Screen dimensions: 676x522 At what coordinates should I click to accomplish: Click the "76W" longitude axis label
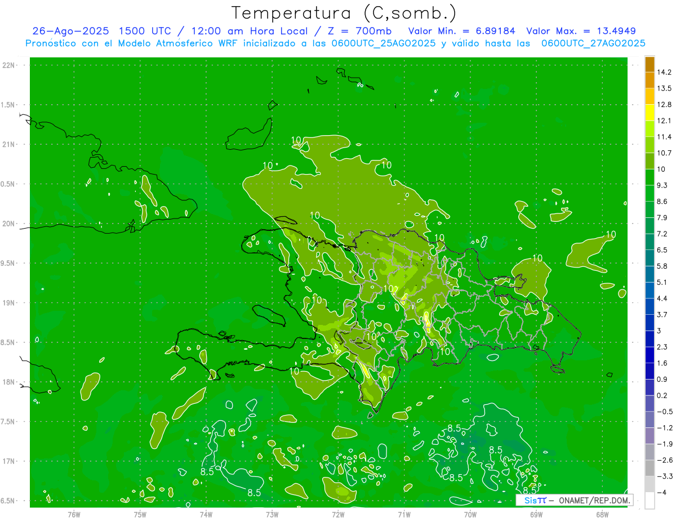(74, 514)
